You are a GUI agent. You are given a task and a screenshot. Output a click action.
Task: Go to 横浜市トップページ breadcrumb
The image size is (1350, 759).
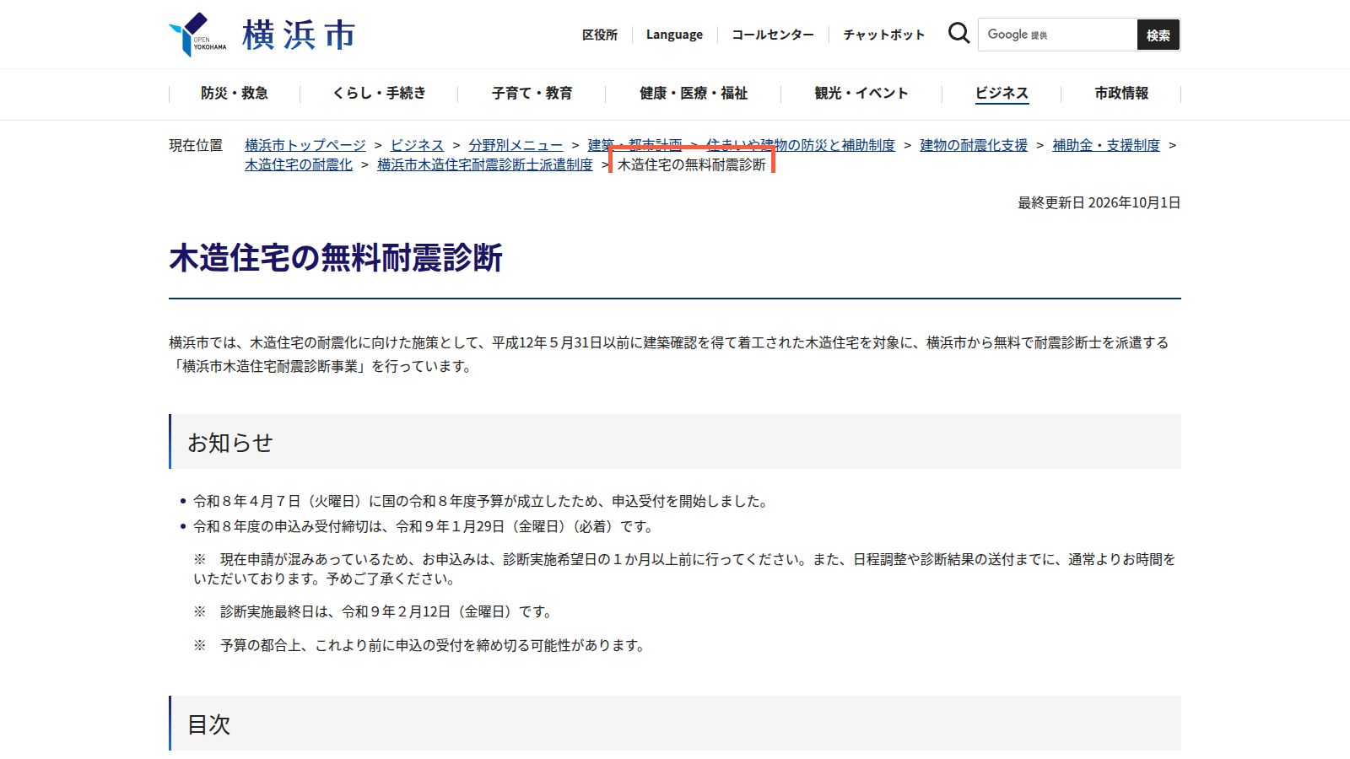pyautogui.click(x=305, y=145)
